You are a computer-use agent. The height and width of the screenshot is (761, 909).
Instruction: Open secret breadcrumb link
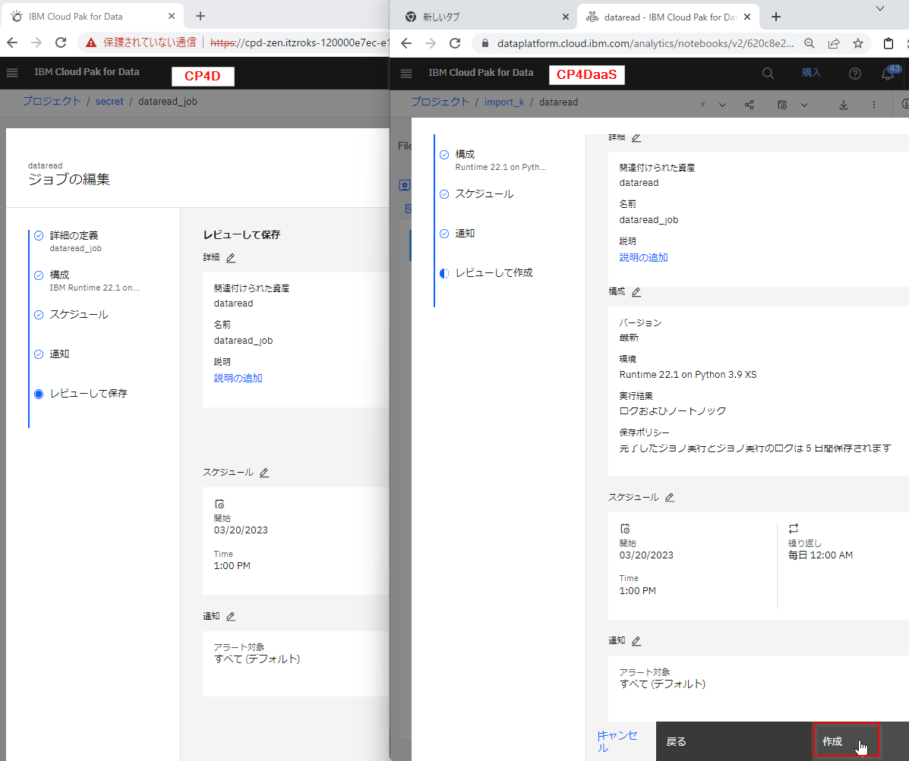click(109, 102)
